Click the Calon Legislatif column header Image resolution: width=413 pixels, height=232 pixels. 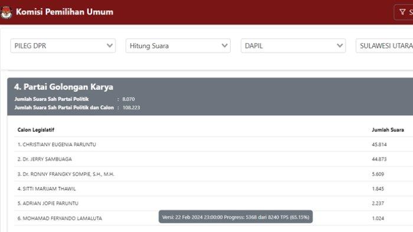point(36,130)
